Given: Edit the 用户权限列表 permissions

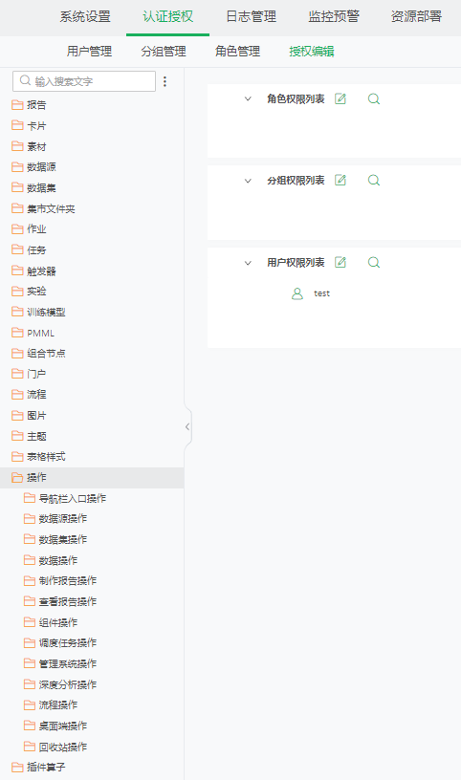Looking at the screenshot, I should point(340,262).
